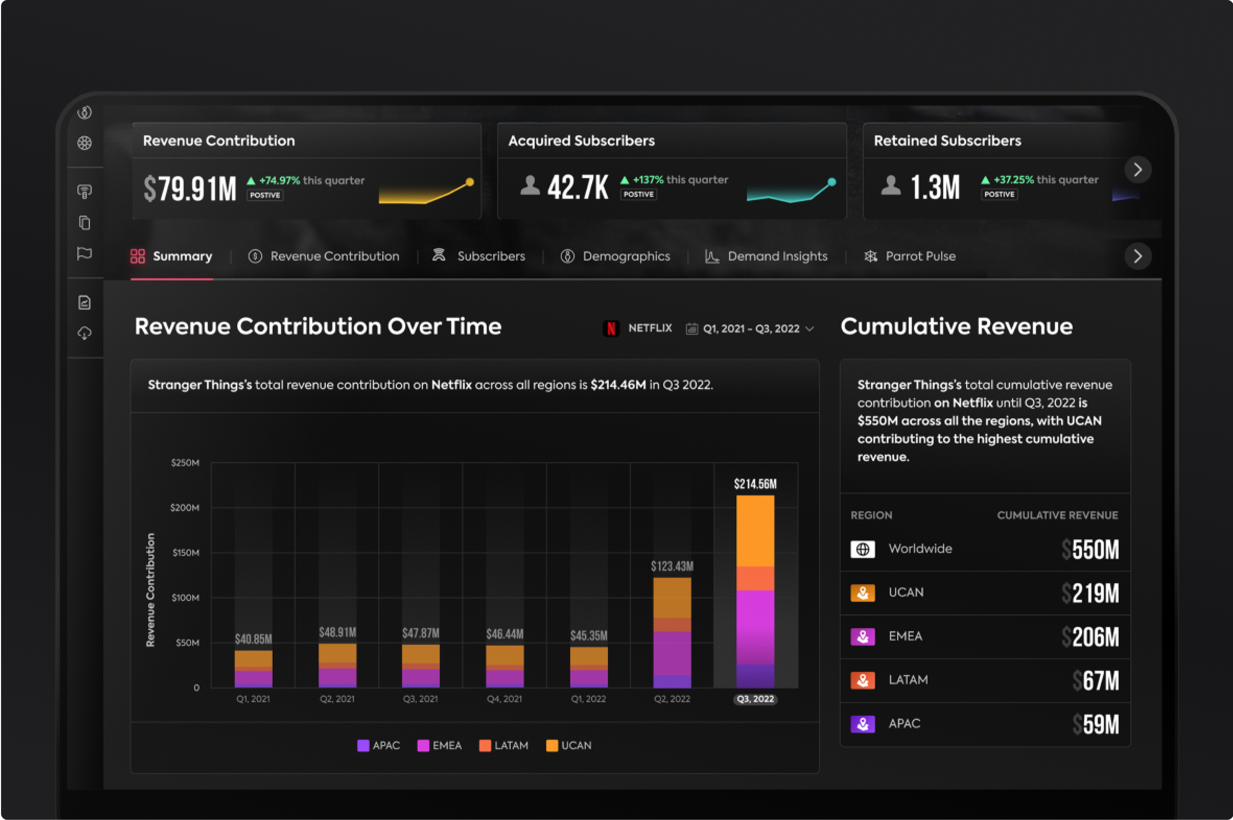
Task: Select the Q2, 2021 bar
Action: 337,665
